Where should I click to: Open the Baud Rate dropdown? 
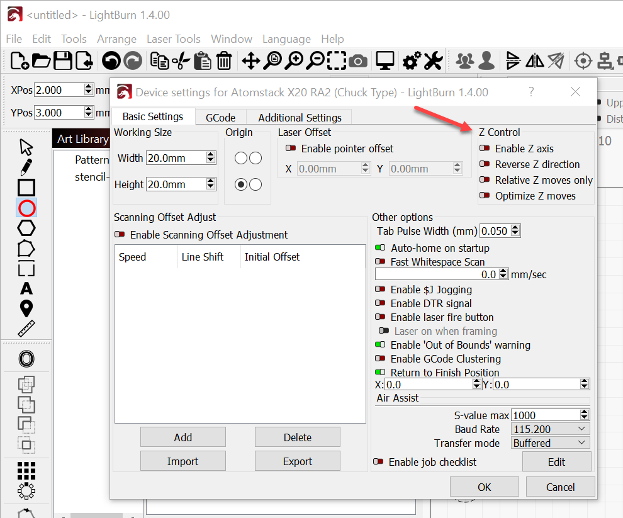(x=549, y=429)
